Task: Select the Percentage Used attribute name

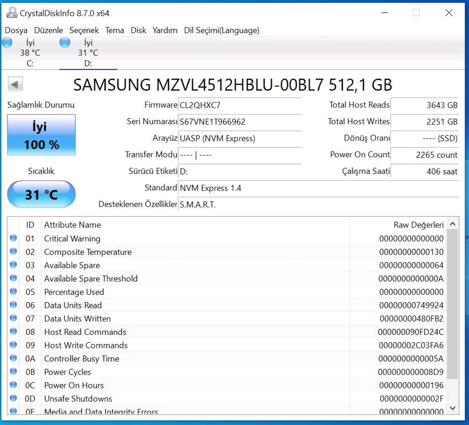Action: [74, 292]
